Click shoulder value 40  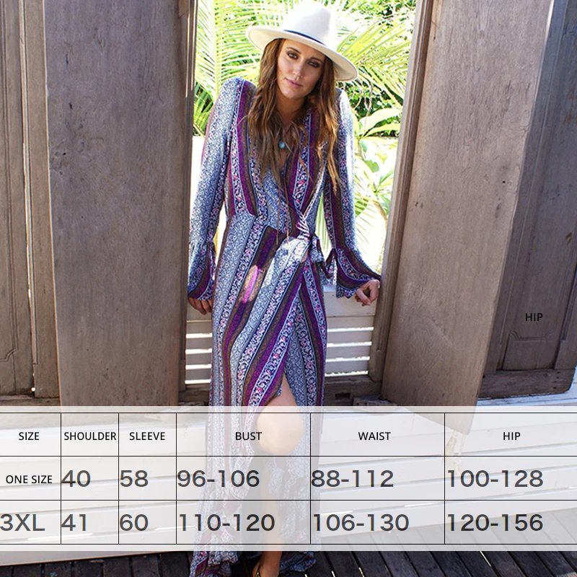[x=76, y=479]
